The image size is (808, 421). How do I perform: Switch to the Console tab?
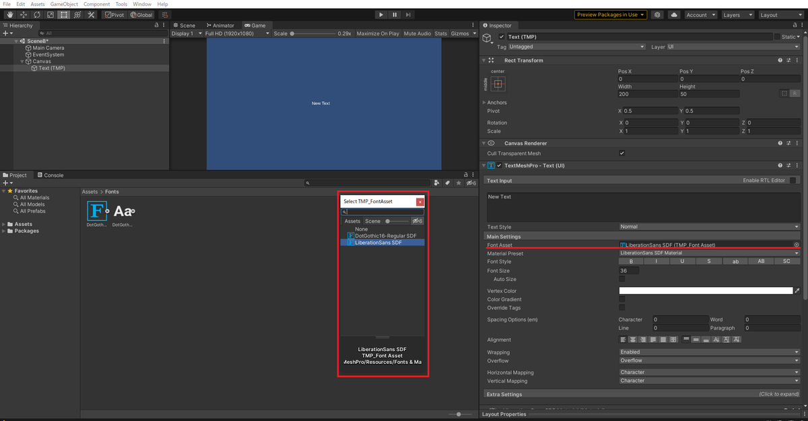(x=50, y=175)
